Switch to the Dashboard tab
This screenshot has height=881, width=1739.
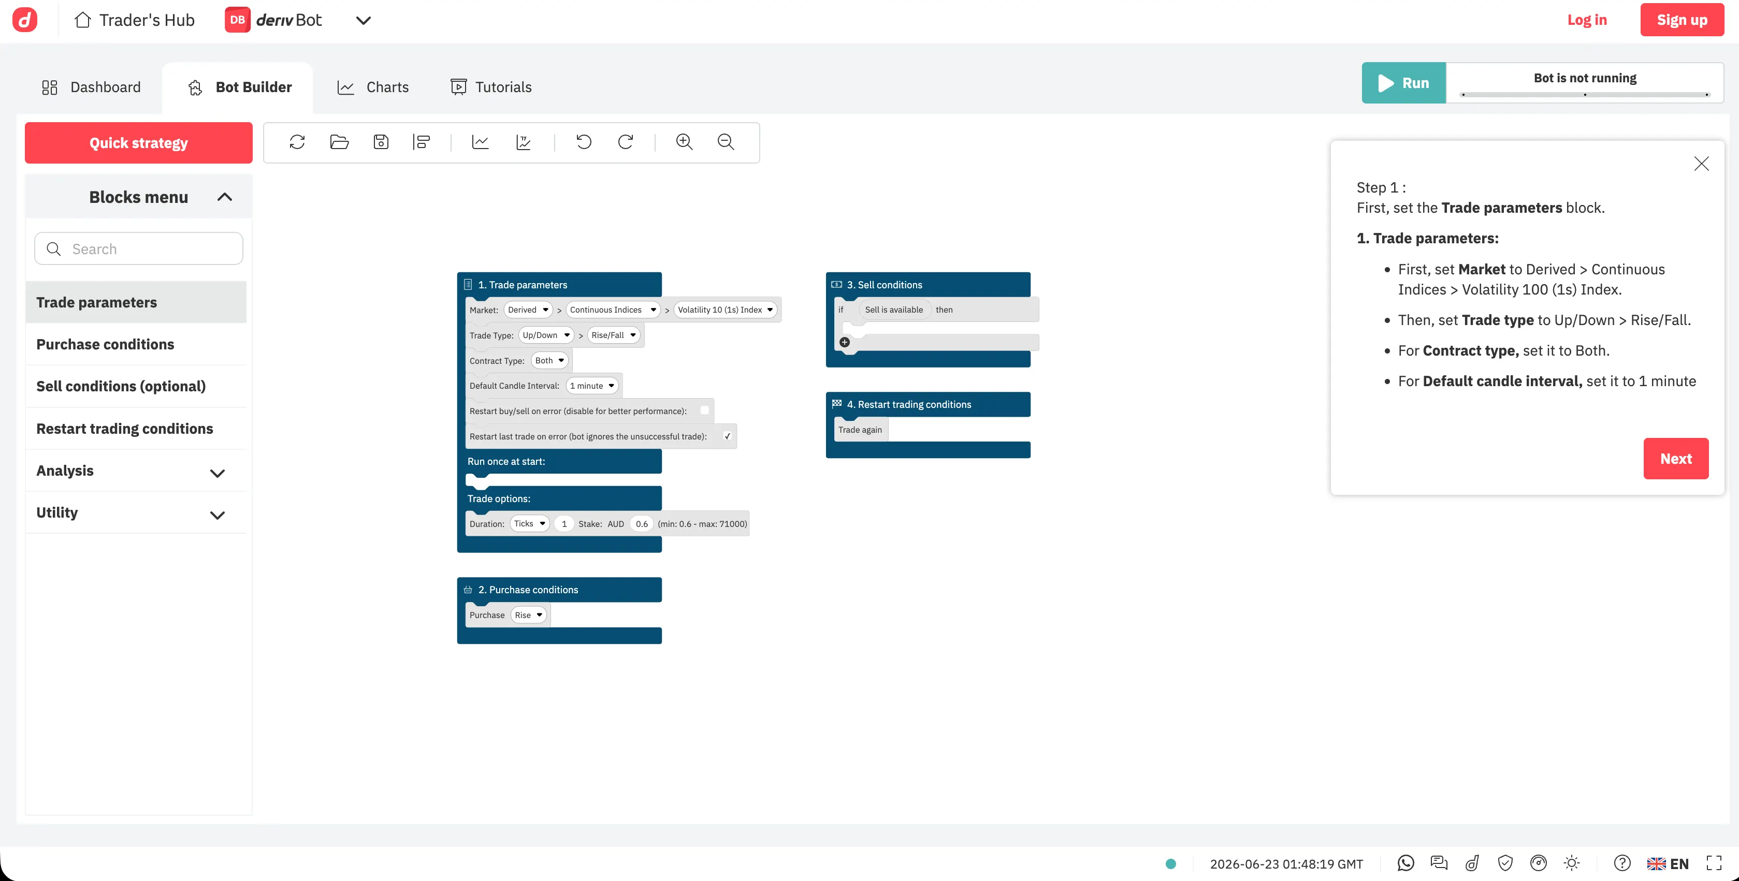(92, 87)
